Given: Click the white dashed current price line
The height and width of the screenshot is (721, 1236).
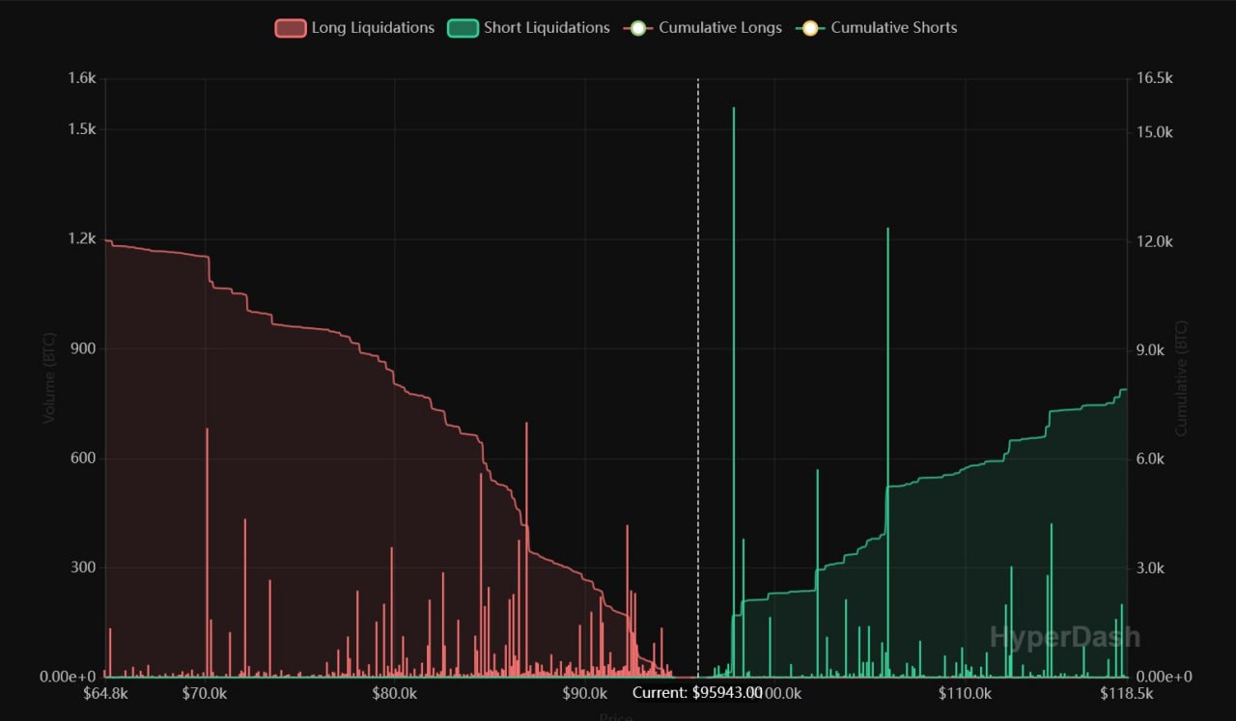Looking at the screenshot, I should click(698, 386).
